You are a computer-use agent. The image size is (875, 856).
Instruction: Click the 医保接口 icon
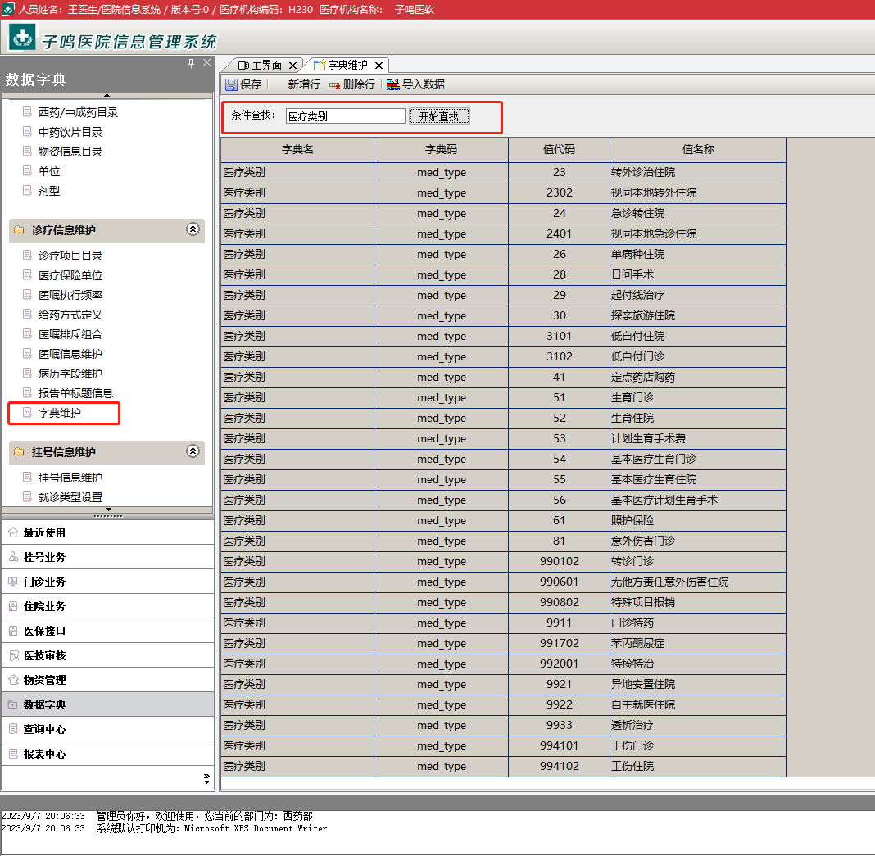point(13,631)
